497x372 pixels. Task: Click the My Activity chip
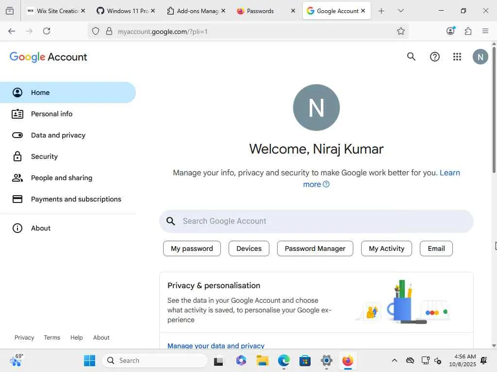[386, 248]
